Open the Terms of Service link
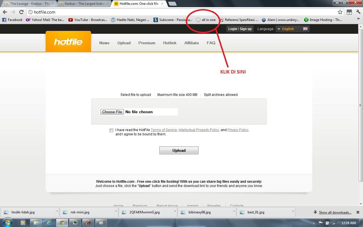Screen dimensions: 363x227 [x=164, y=130]
